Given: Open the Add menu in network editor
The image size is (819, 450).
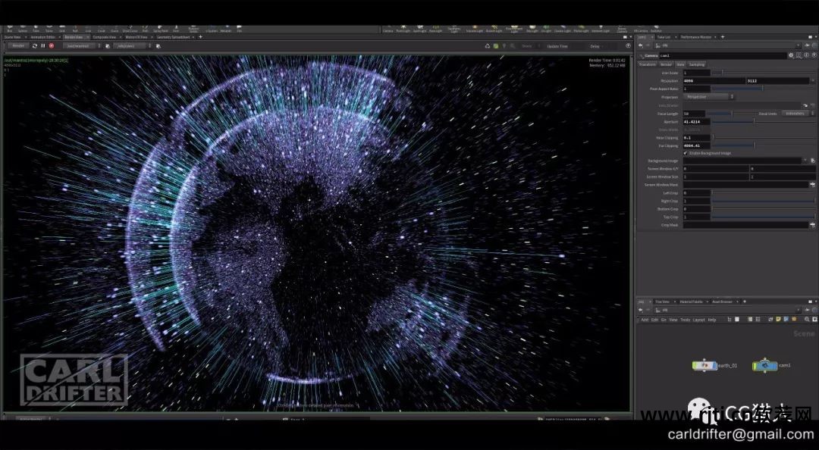Looking at the screenshot, I should tap(645, 320).
